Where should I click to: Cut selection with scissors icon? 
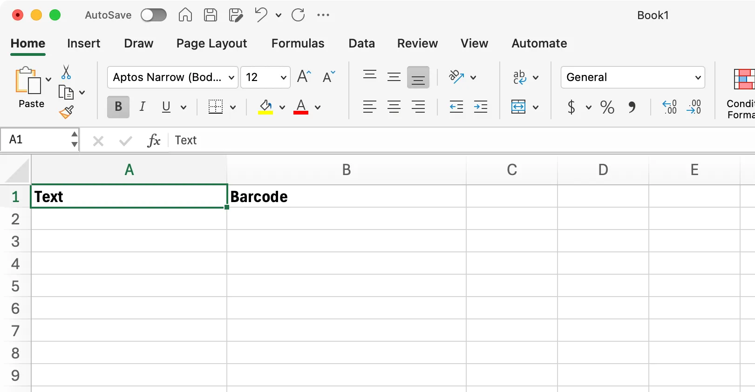pyautogui.click(x=66, y=72)
